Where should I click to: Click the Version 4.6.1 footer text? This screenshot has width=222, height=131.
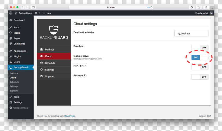tap(205, 116)
